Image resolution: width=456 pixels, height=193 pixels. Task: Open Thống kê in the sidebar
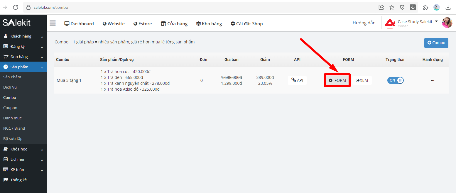[x=23, y=180]
